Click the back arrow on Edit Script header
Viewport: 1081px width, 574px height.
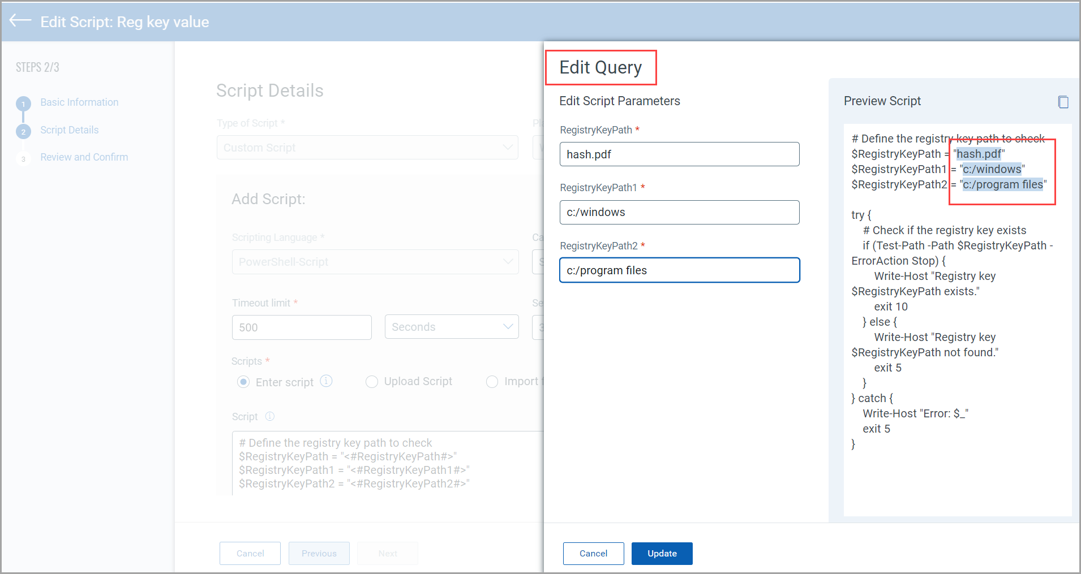click(20, 20)
